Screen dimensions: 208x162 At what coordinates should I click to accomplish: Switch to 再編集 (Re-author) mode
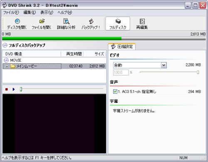click(x=142, y=24)
